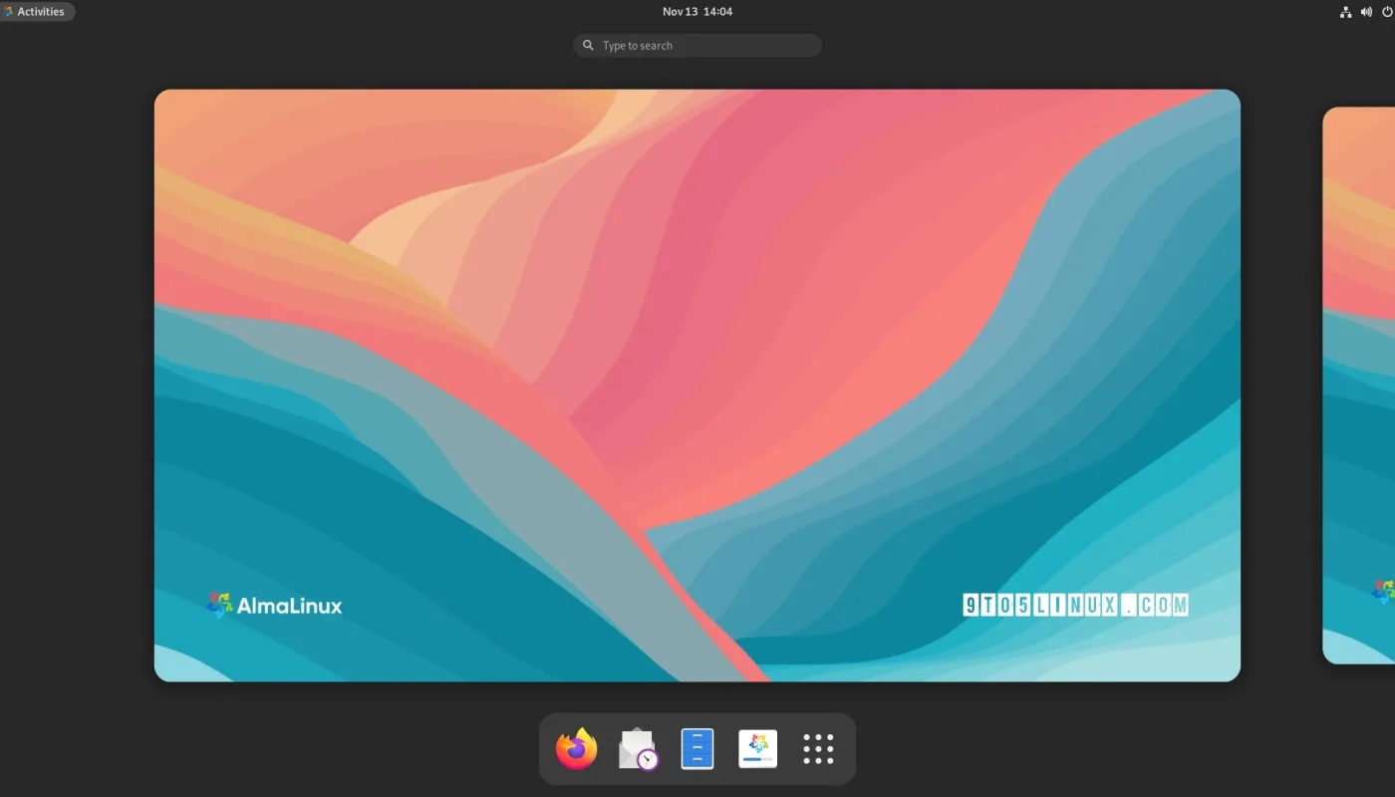Viewport: 1395px width, 797px height.
Task: Launch the Evolution mail client
Action: click(637, 748)
